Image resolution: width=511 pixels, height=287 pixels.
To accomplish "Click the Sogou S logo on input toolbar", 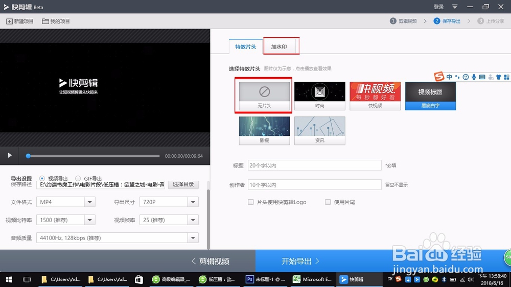I will tap(438, 77).
